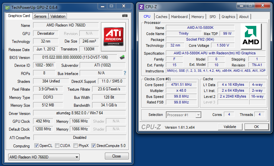Click the DirectX Support value 11.0 / SM5.0
The height and width of the screenshot is (166, 274).
tap(112, 81)
